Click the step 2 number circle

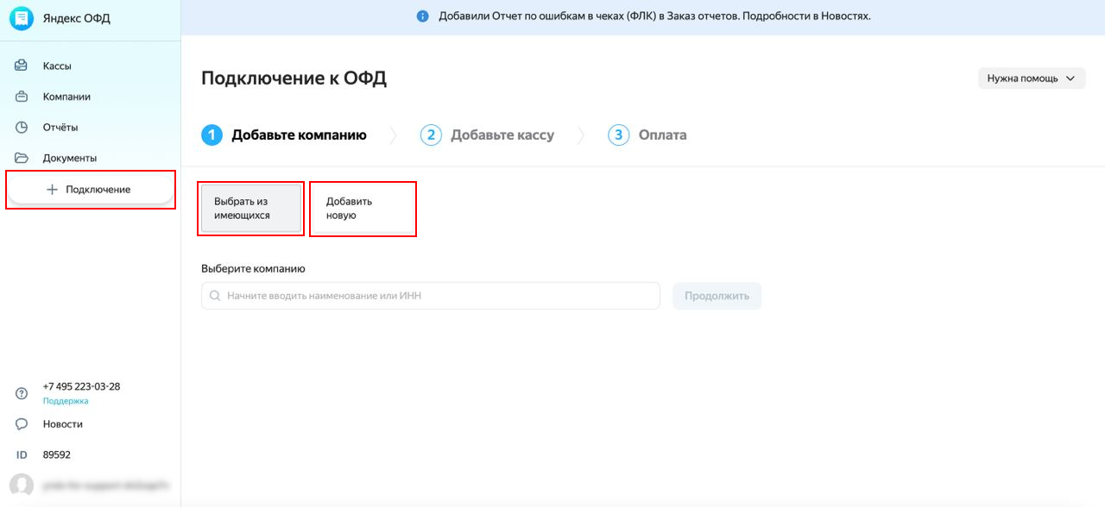(431, 135)
